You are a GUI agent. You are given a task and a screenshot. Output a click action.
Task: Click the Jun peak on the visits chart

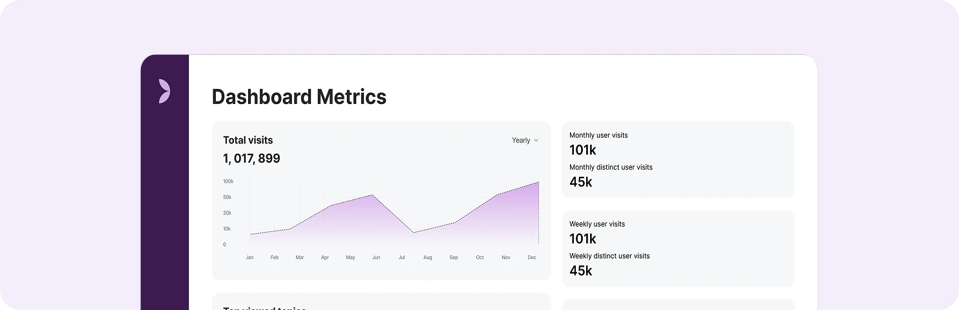373,194
